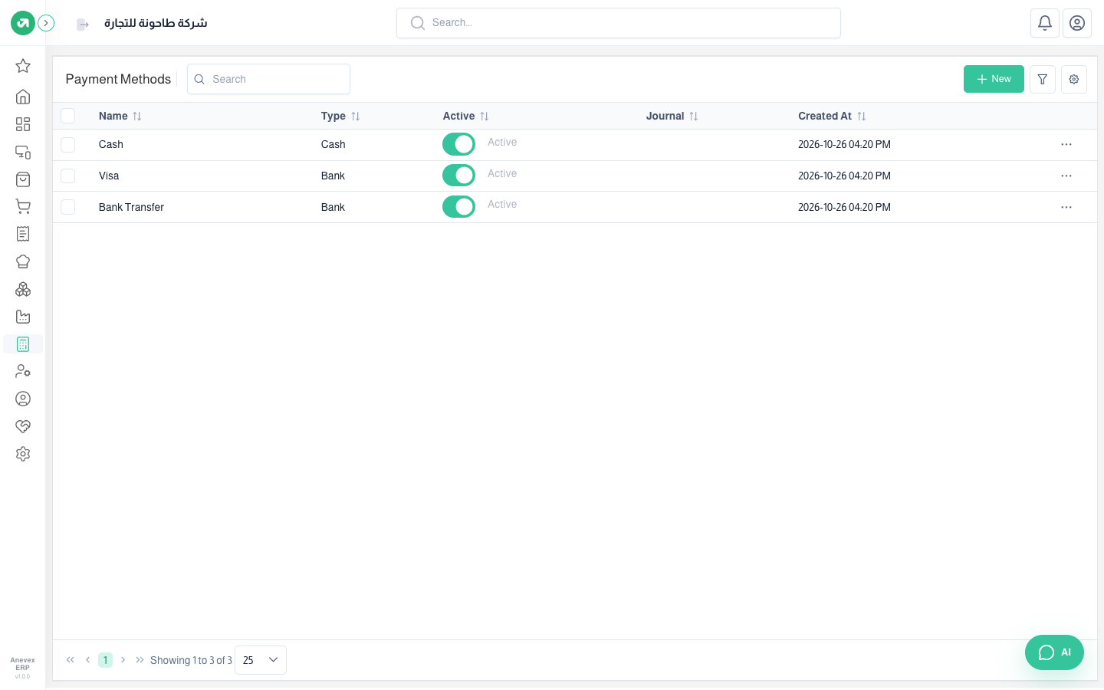
Task: Open the three-dot menu for Visa row
Action: (x=1066, y=176)
